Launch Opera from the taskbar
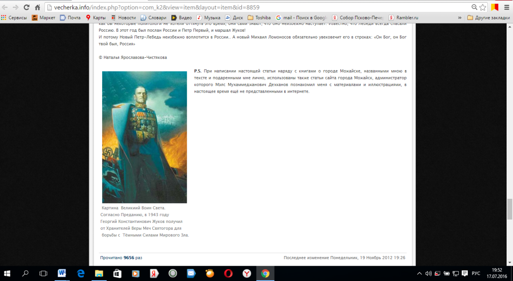 tap(228, 273)
